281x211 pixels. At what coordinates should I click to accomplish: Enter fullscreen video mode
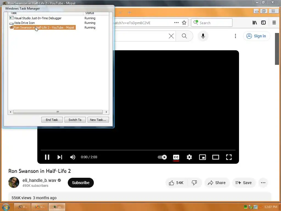click(x=229, y=157)
